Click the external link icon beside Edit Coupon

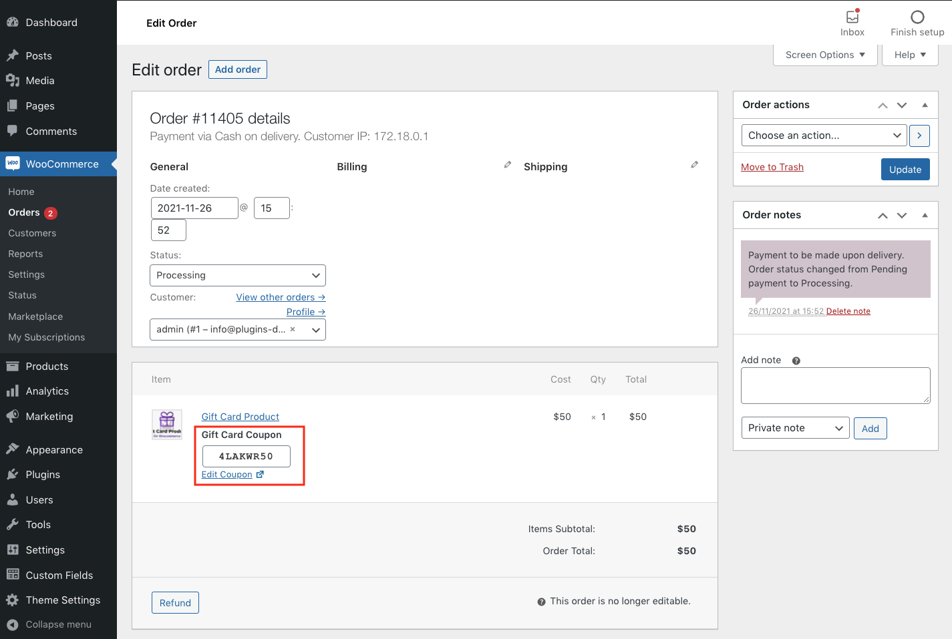pyautogui.click(x=261, y=475)
